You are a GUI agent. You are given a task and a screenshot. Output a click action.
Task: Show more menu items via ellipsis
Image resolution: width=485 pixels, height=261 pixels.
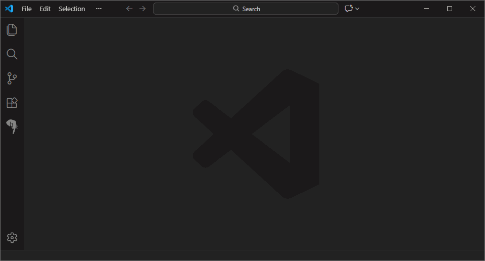(x=99, y=9)
